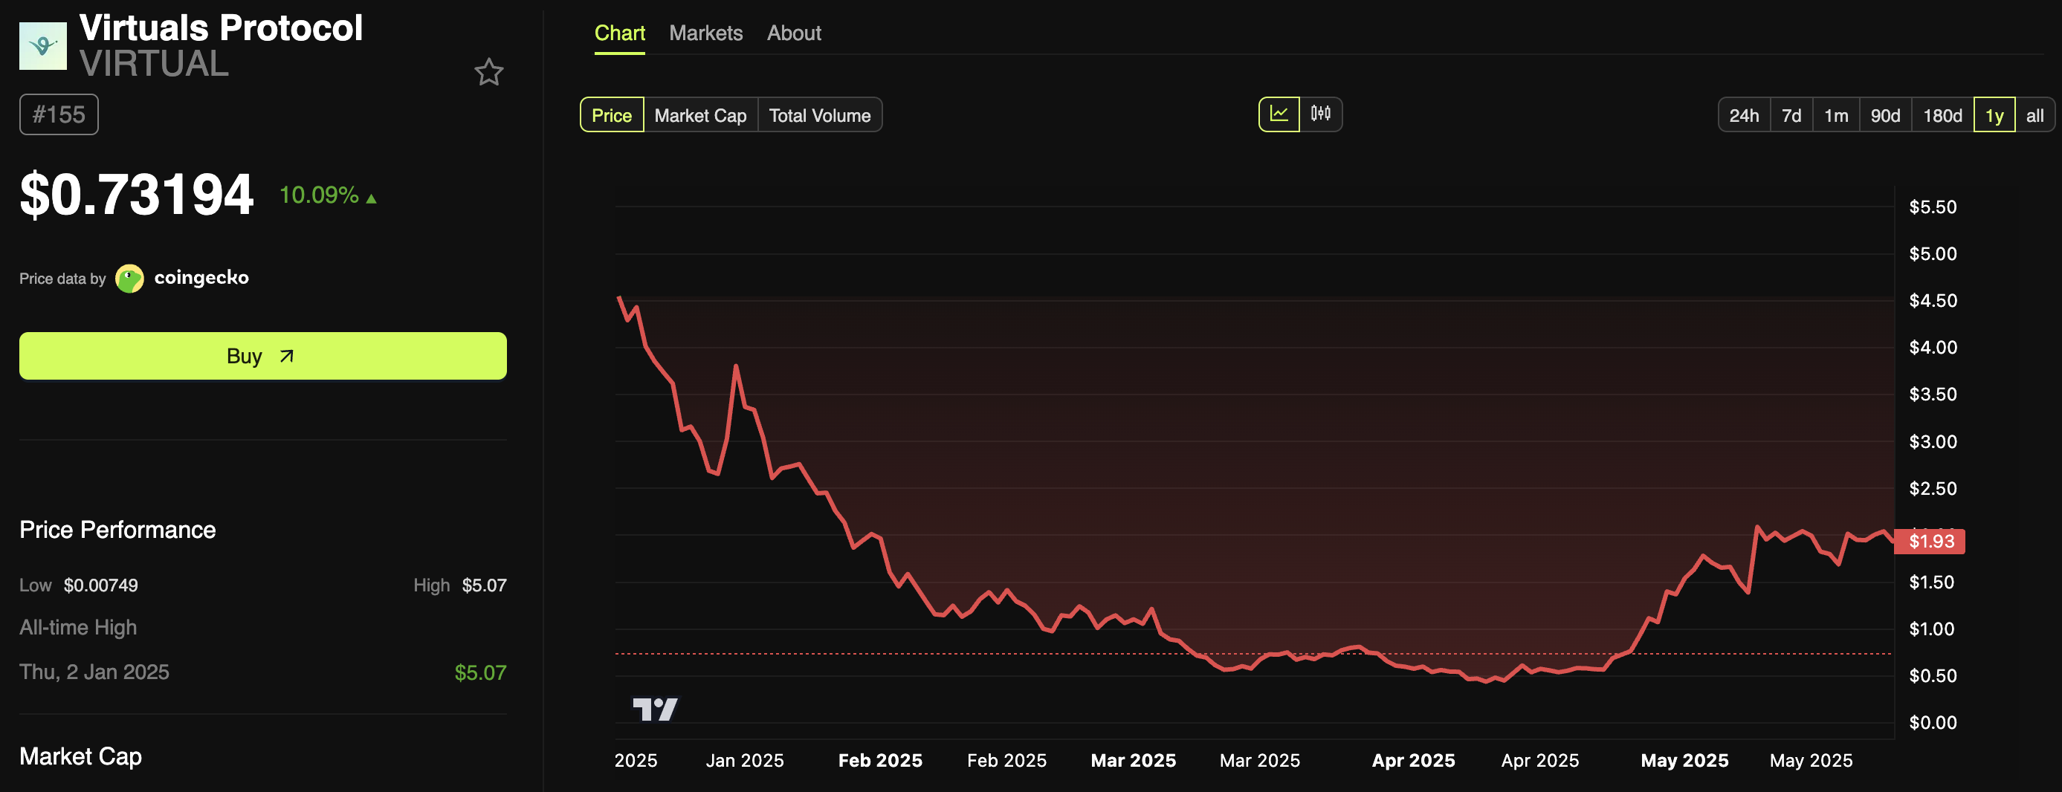Image resolution: width=2062 pixels, height=792 pixels.
Task: Select the Price chart metric
Action: pyautogui.click(x=612, y=115)
